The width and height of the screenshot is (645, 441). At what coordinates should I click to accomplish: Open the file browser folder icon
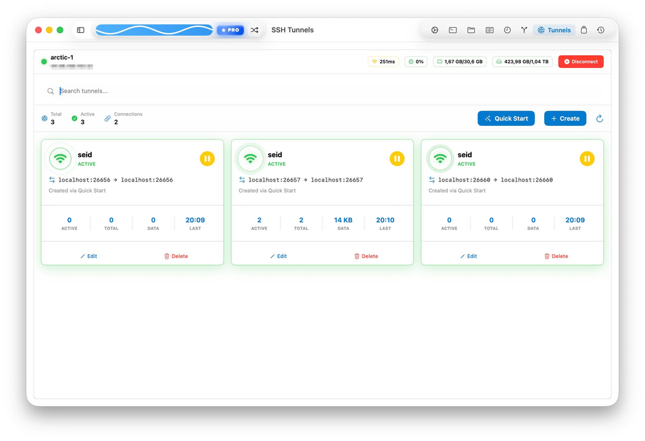click(x=471, y=30)
